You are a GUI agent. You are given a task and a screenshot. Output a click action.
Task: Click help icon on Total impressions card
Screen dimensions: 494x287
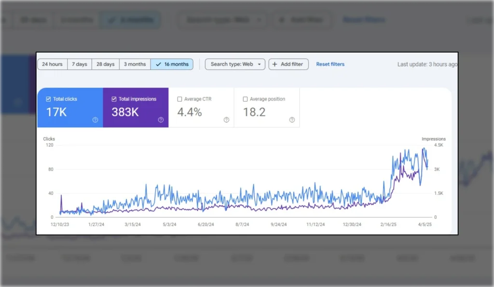click(x=161, y=120)
